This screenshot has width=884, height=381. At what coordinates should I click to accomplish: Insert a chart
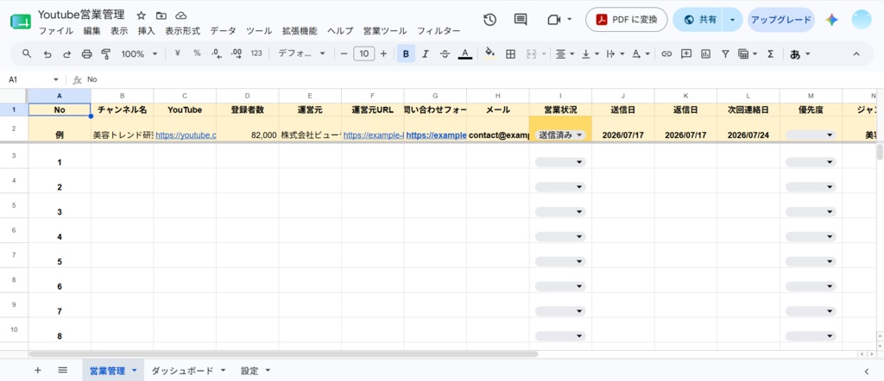706,54
